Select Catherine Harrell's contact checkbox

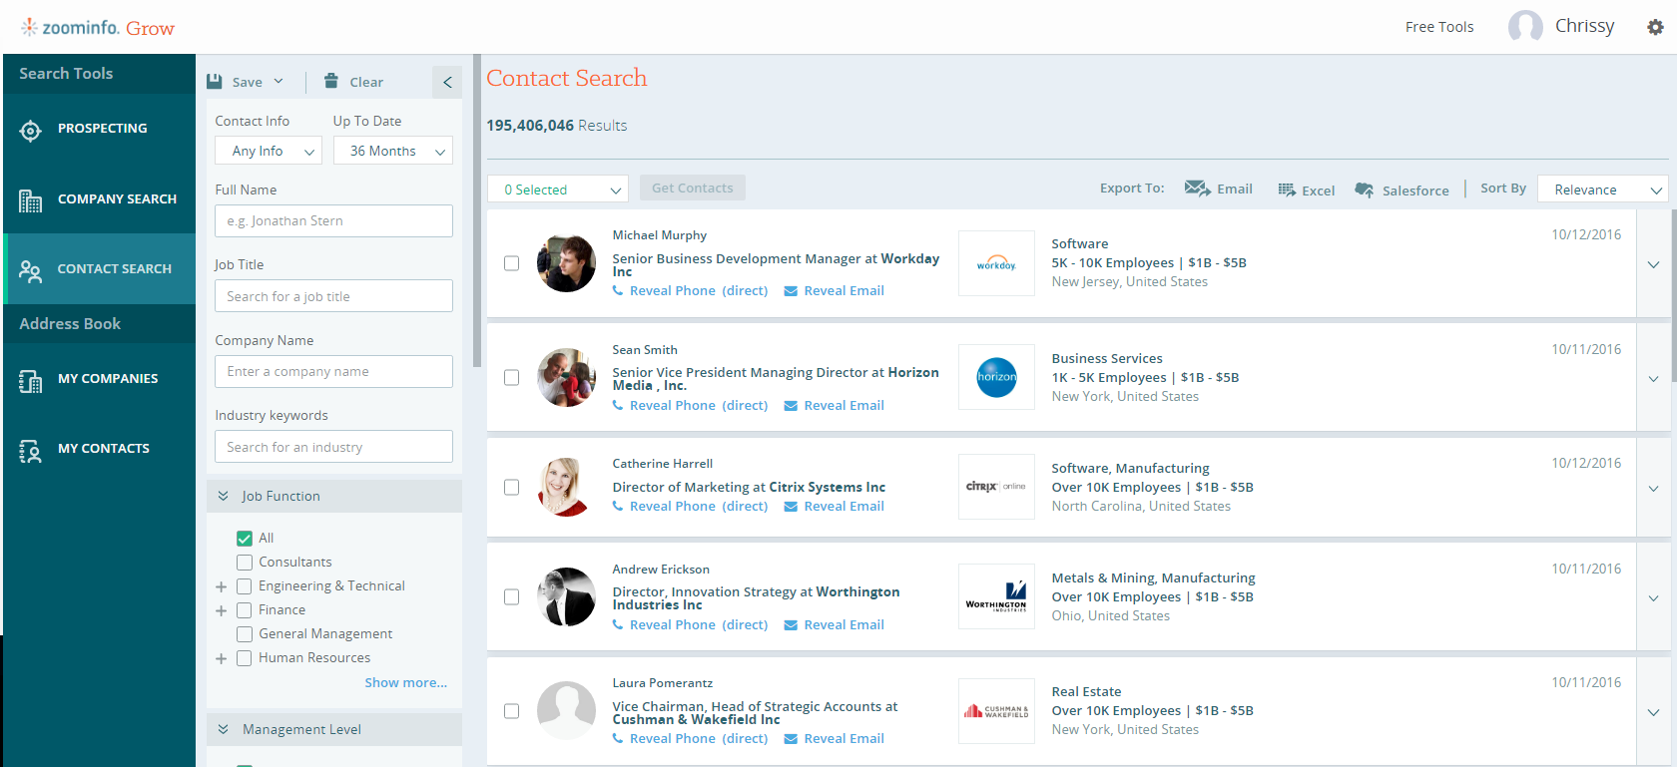pos(511,488)
